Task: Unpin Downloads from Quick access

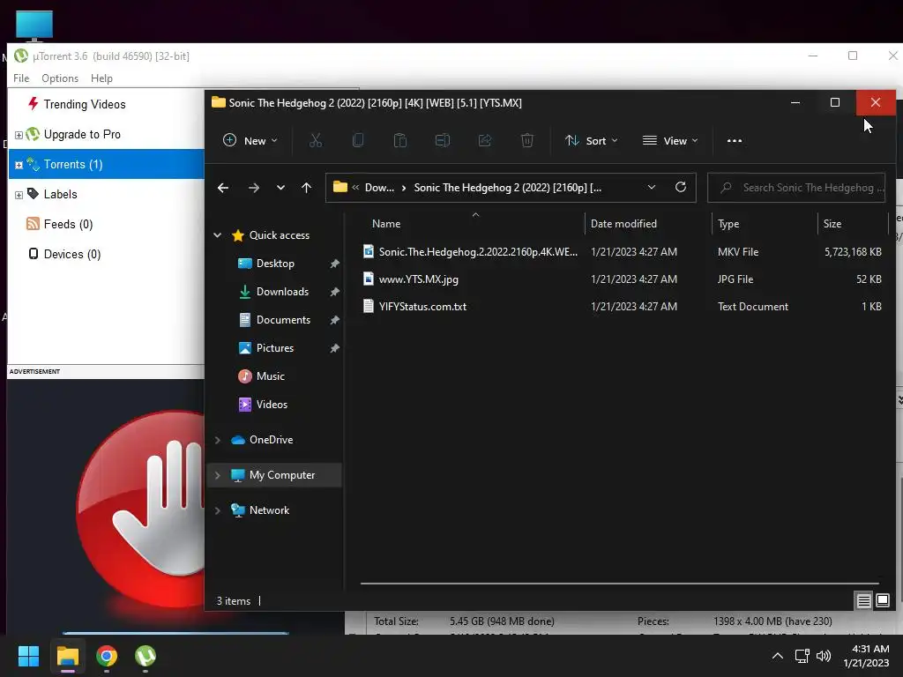Action: 334,292
